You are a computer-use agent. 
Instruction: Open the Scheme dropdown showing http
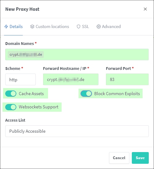click(21, 79)
